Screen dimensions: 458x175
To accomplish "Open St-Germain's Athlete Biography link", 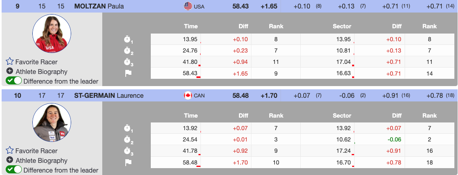I will [x=41, y=160].
